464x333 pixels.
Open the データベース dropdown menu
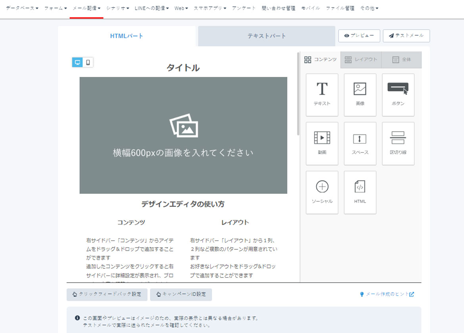coord(22,8)
